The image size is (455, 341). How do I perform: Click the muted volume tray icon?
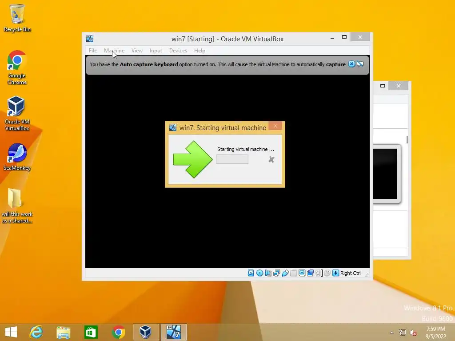coord(413,333)
